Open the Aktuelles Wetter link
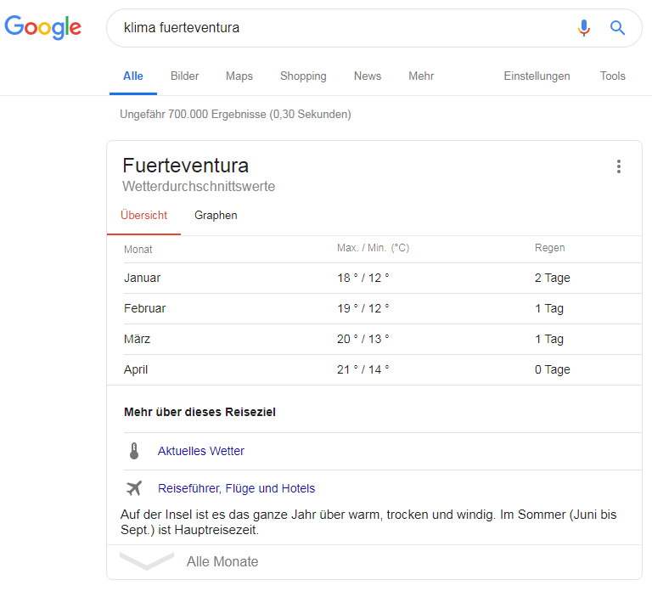652x591 pixels. pyautogui.click(x=201, y=451)
